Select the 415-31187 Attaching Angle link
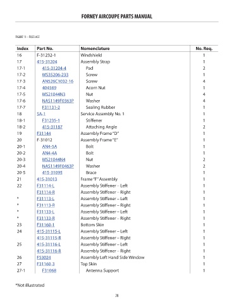234x304 pixels. click(52, 127)
